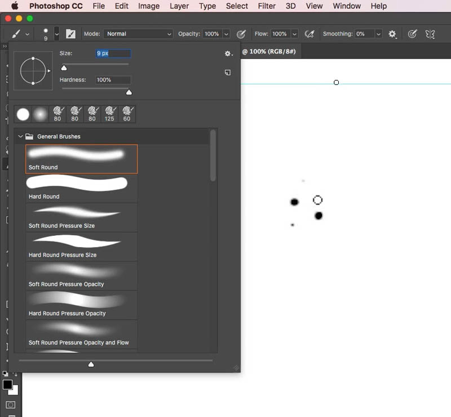Image resolution: width=451 pixels, height=417 pixels.
Task: Select the Hard Round brush
Action: pyautogui.click(x=82, y=189)
